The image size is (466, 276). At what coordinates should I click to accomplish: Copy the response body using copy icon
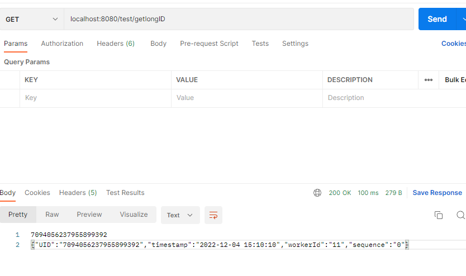(x=439, y=215)
